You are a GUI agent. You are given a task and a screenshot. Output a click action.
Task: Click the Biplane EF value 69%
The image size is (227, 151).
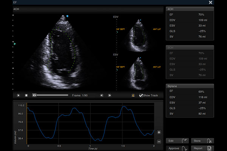click(201, 92)
